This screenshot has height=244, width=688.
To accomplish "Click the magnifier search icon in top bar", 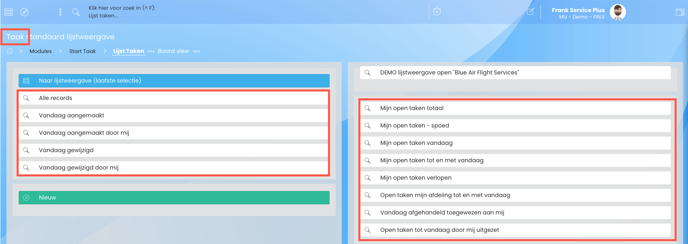I will click(76, 12).
